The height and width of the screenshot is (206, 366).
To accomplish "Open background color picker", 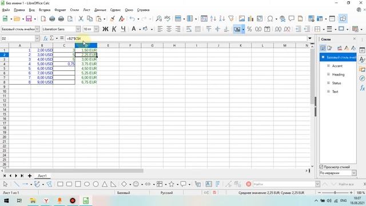I will [145, 29].
